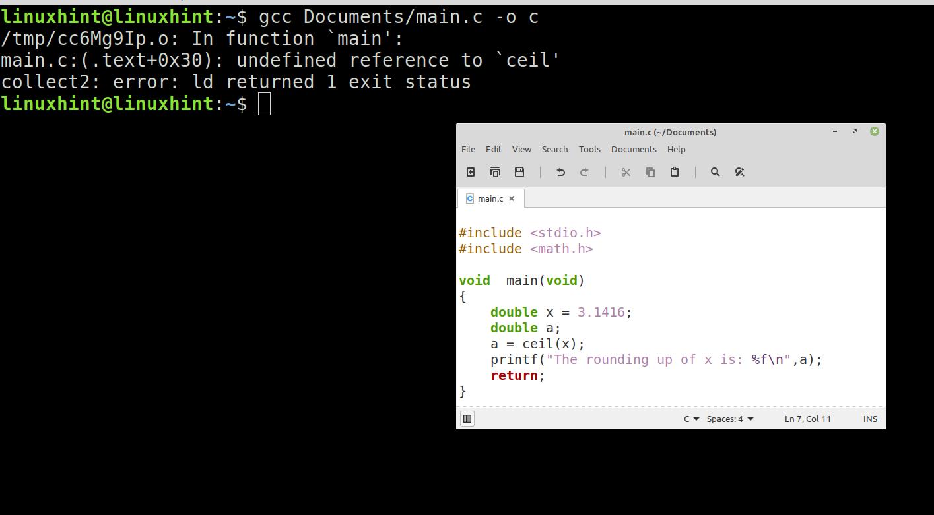Place cursor on '#include <math.h>' line
Image resolution: width=934 pixels, height=515 pixels.
coord(526,249)
